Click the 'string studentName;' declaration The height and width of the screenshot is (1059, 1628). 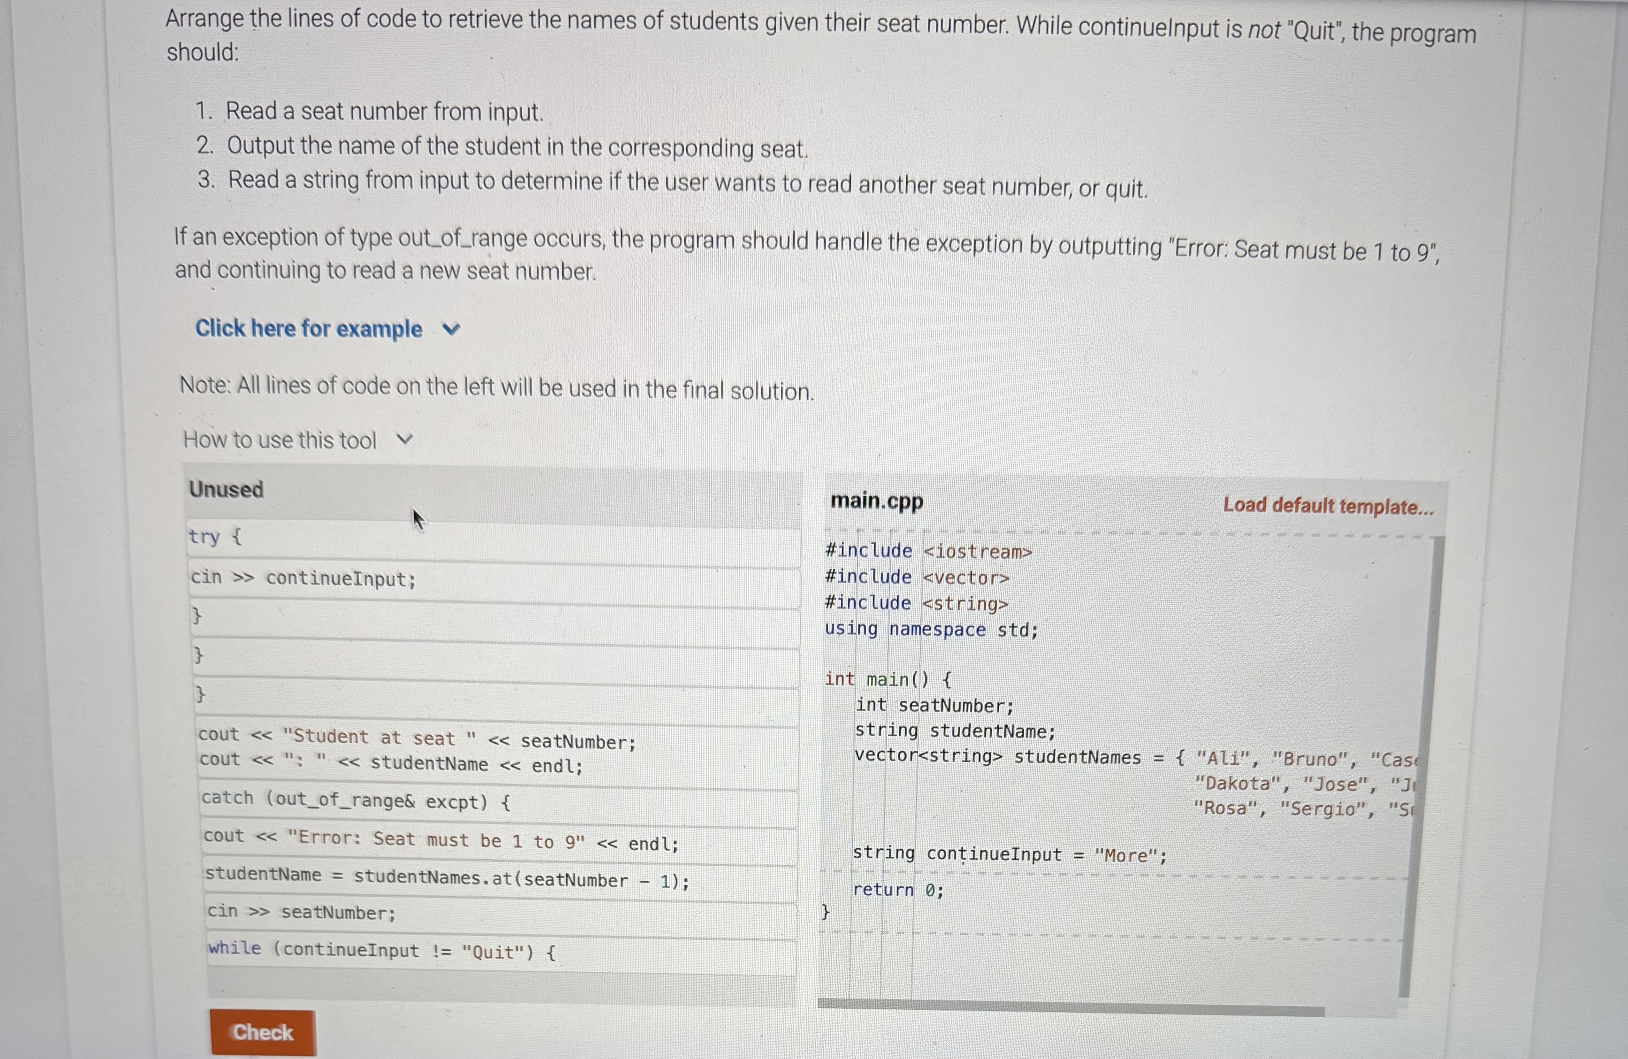click(x=956, y=731)
